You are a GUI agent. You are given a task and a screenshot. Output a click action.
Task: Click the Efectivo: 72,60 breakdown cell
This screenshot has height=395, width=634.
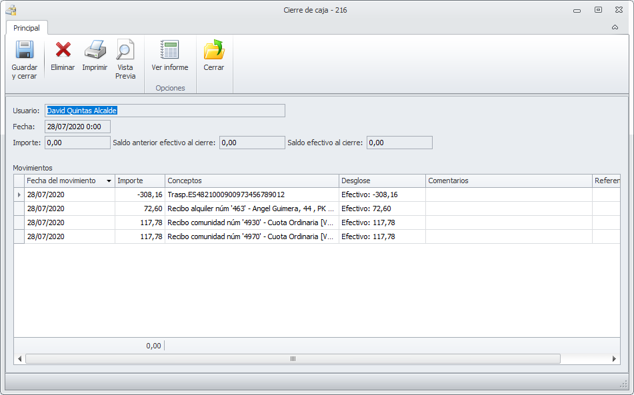coord(382,208)
